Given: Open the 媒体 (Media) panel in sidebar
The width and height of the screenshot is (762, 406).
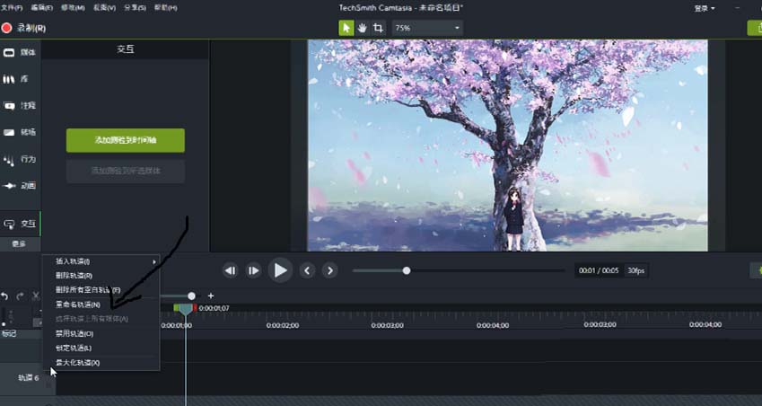Looking at the screenshot, I should [20, 52].
